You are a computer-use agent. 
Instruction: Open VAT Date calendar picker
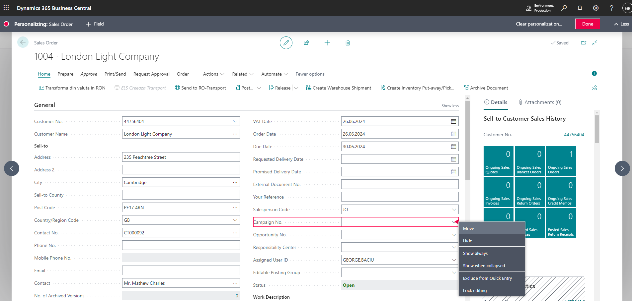click(453, 121)
